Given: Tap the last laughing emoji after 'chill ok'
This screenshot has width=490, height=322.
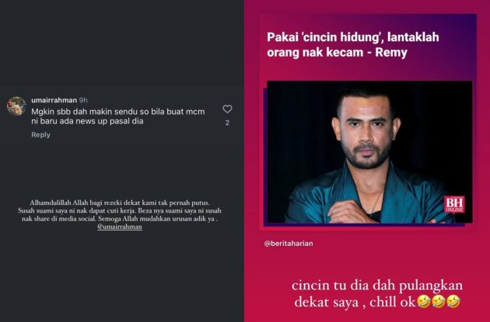Looking at the screenshot, I should click(x=453, y=302).
